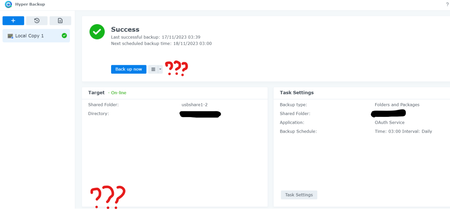Click the last successful backup timestamp line
The height and width of the screenshot is (209, 450).
click(156, 37)
